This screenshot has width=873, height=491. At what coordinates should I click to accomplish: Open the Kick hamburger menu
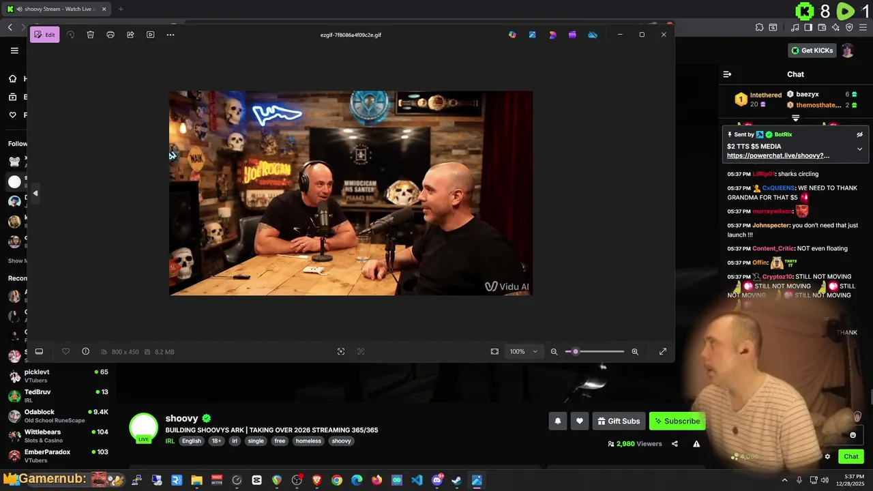tap(14, 50)
